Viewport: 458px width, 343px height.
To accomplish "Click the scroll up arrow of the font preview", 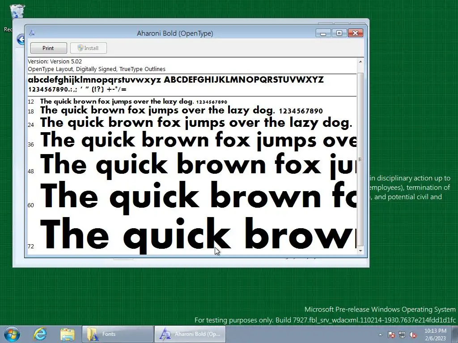I will click(x=360, y=62).
